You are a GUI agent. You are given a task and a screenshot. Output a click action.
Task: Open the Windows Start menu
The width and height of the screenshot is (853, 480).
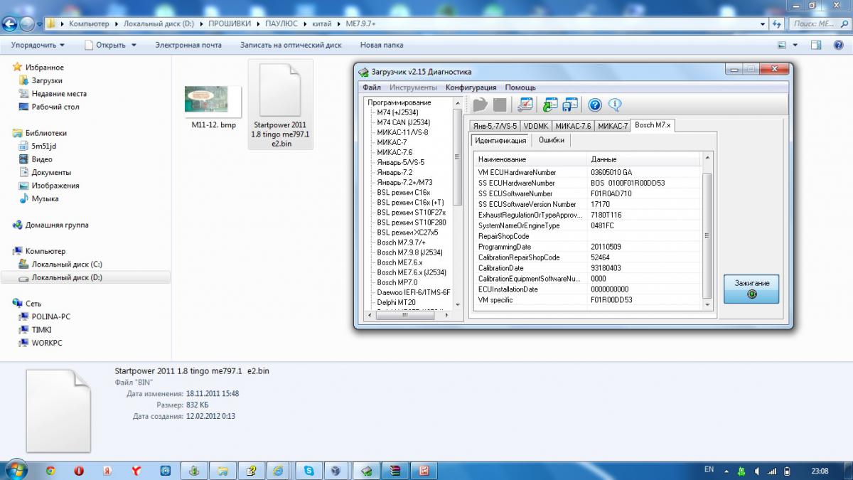16,470
